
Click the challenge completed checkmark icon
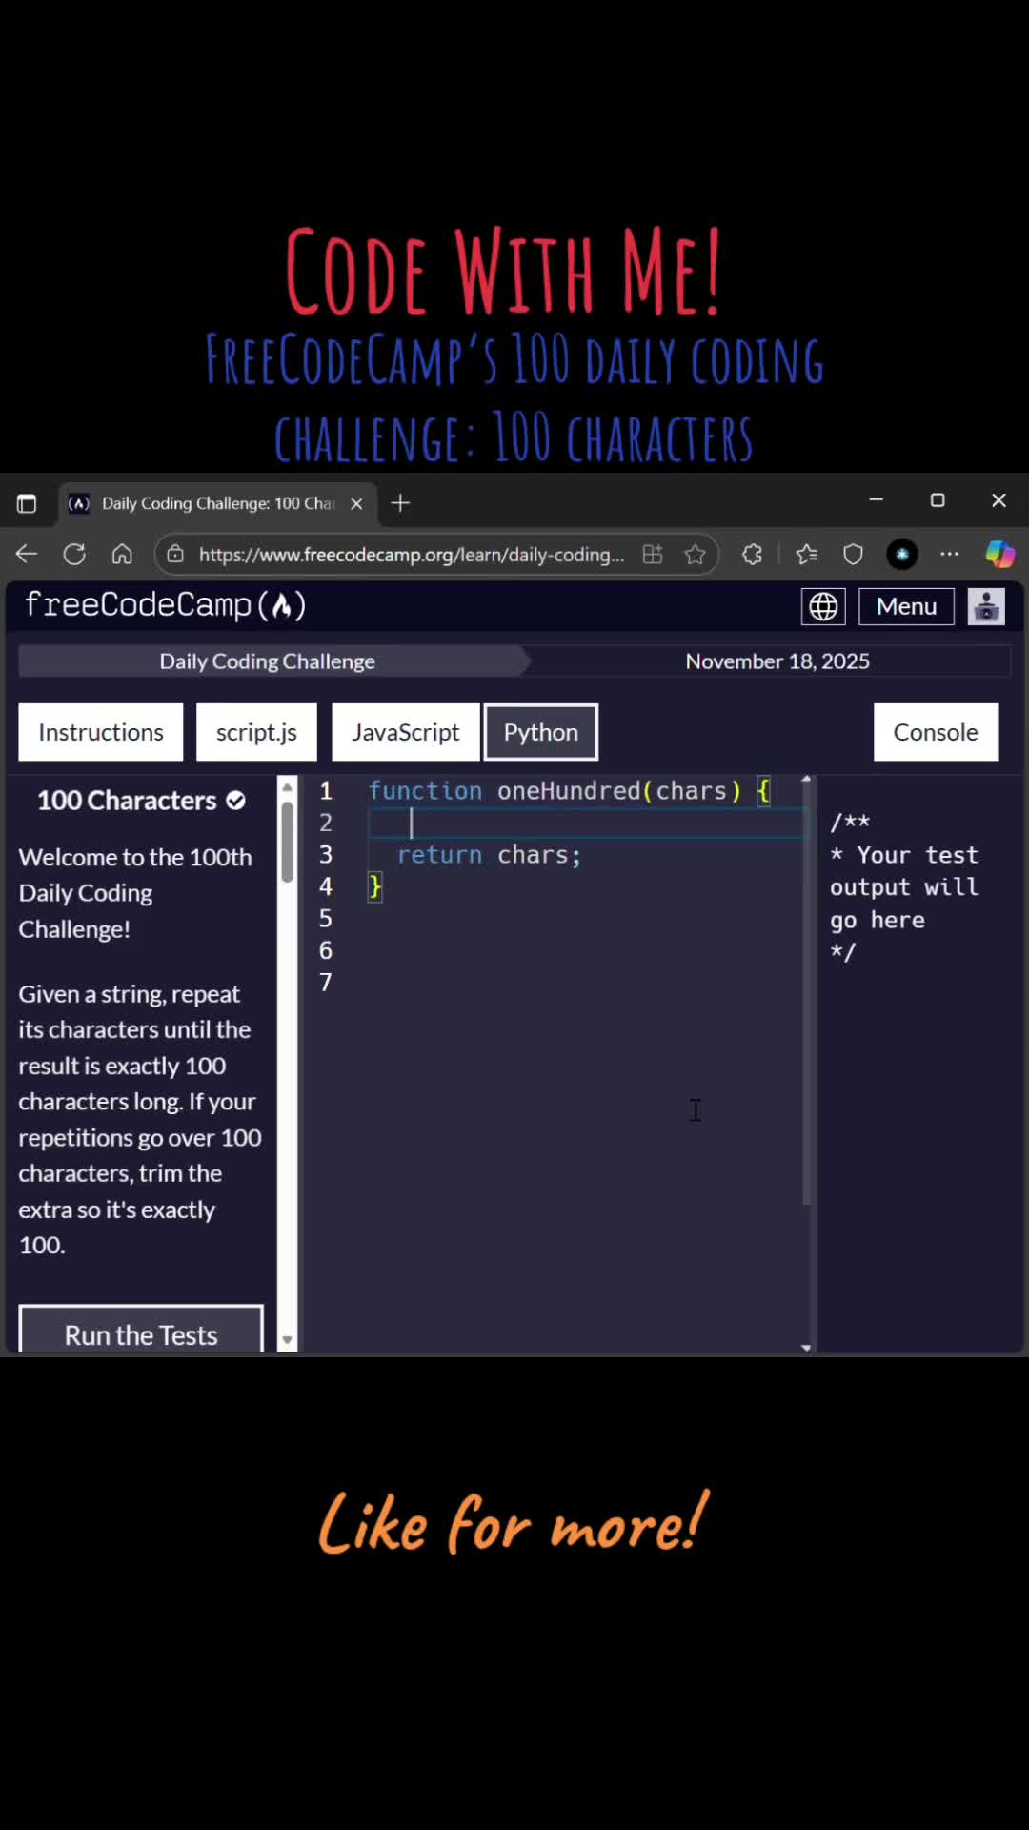pos(236,801)
